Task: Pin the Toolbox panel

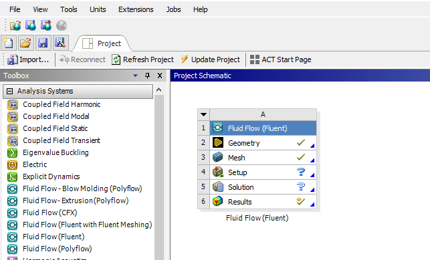Action: point(148,76)
